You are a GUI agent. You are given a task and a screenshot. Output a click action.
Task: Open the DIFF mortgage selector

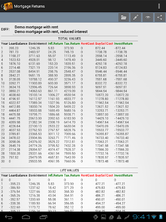point(51,29)
